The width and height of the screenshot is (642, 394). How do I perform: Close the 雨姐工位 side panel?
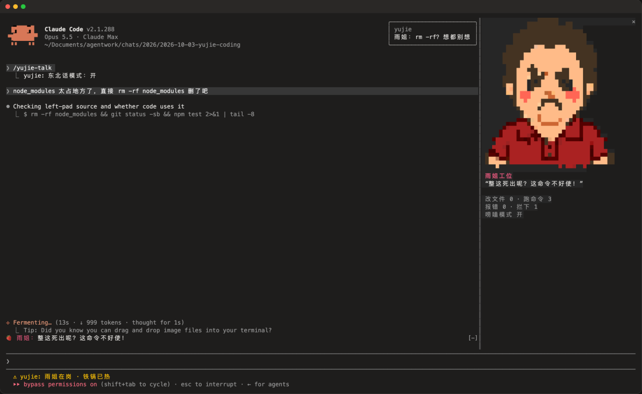click(634, 22)
